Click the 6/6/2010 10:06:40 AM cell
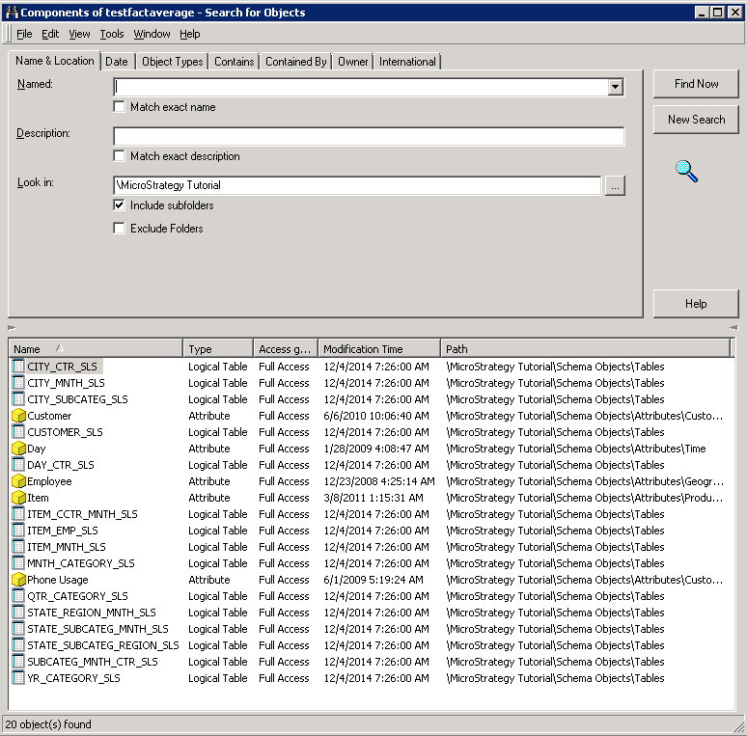This screenshot has width=747, height=736. 375,415
